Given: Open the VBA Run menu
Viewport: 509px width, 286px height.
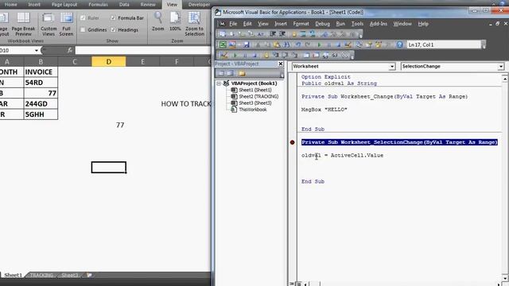Looking at the screenshot, I should click(x=340, y=24).
